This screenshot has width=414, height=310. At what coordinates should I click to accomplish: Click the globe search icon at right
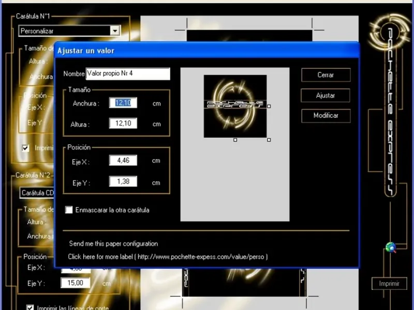(x=391, y=247)
